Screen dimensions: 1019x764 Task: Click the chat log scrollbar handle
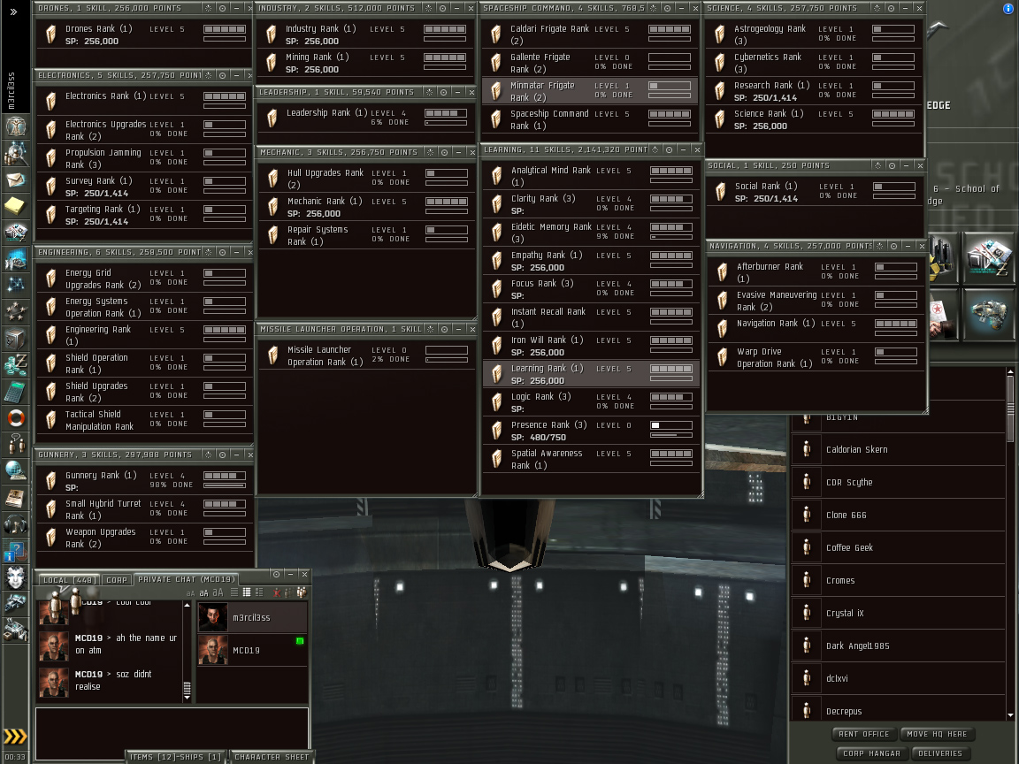(x=188, y=687)
